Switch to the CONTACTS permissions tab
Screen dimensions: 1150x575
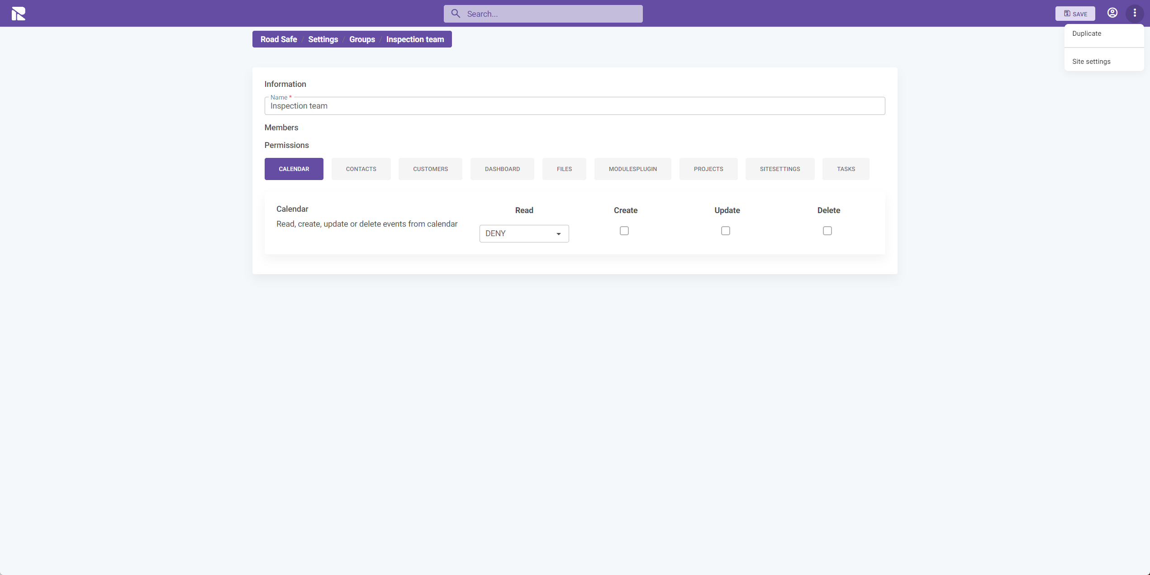coord(361,169)
